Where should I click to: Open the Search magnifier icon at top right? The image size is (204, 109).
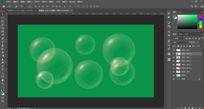192,6
